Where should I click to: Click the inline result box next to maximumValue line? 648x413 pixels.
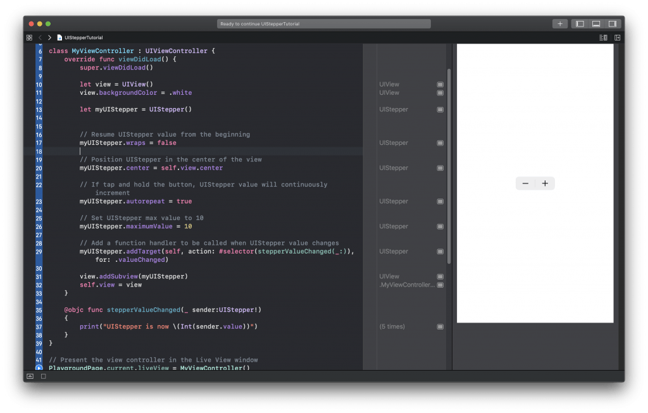click(x=440, y=226)
